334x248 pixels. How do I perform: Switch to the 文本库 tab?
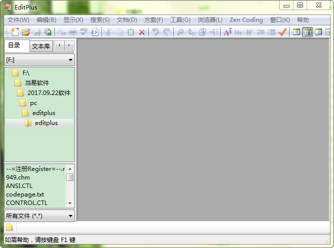pyautogui.click(x=40, y=46)
